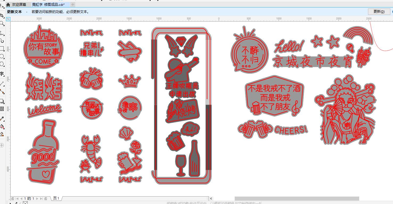The height and width of the screenshot is (204, 393).
Task: Select the Freehand curve tool
Action: [x=2, y=33]
